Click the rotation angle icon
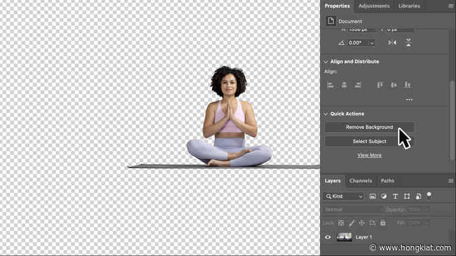The width and height of the screenshot is (456, 256). [341, 43]
